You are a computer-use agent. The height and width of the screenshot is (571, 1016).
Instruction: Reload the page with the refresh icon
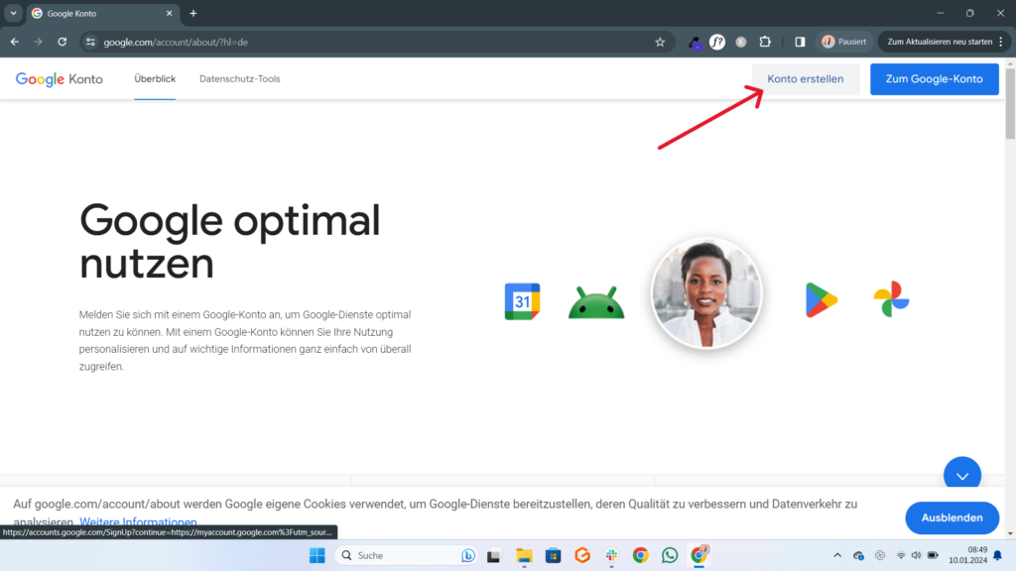[63, 42]
